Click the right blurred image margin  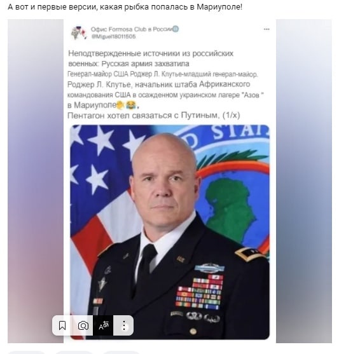click(x=304, y=181)
